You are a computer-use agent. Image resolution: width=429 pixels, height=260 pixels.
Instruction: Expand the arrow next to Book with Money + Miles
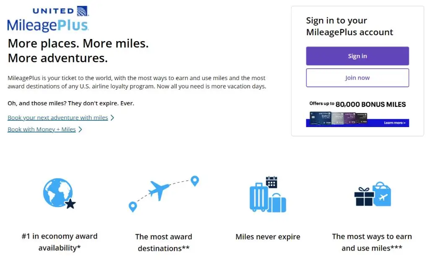click(x=79, y=129)
